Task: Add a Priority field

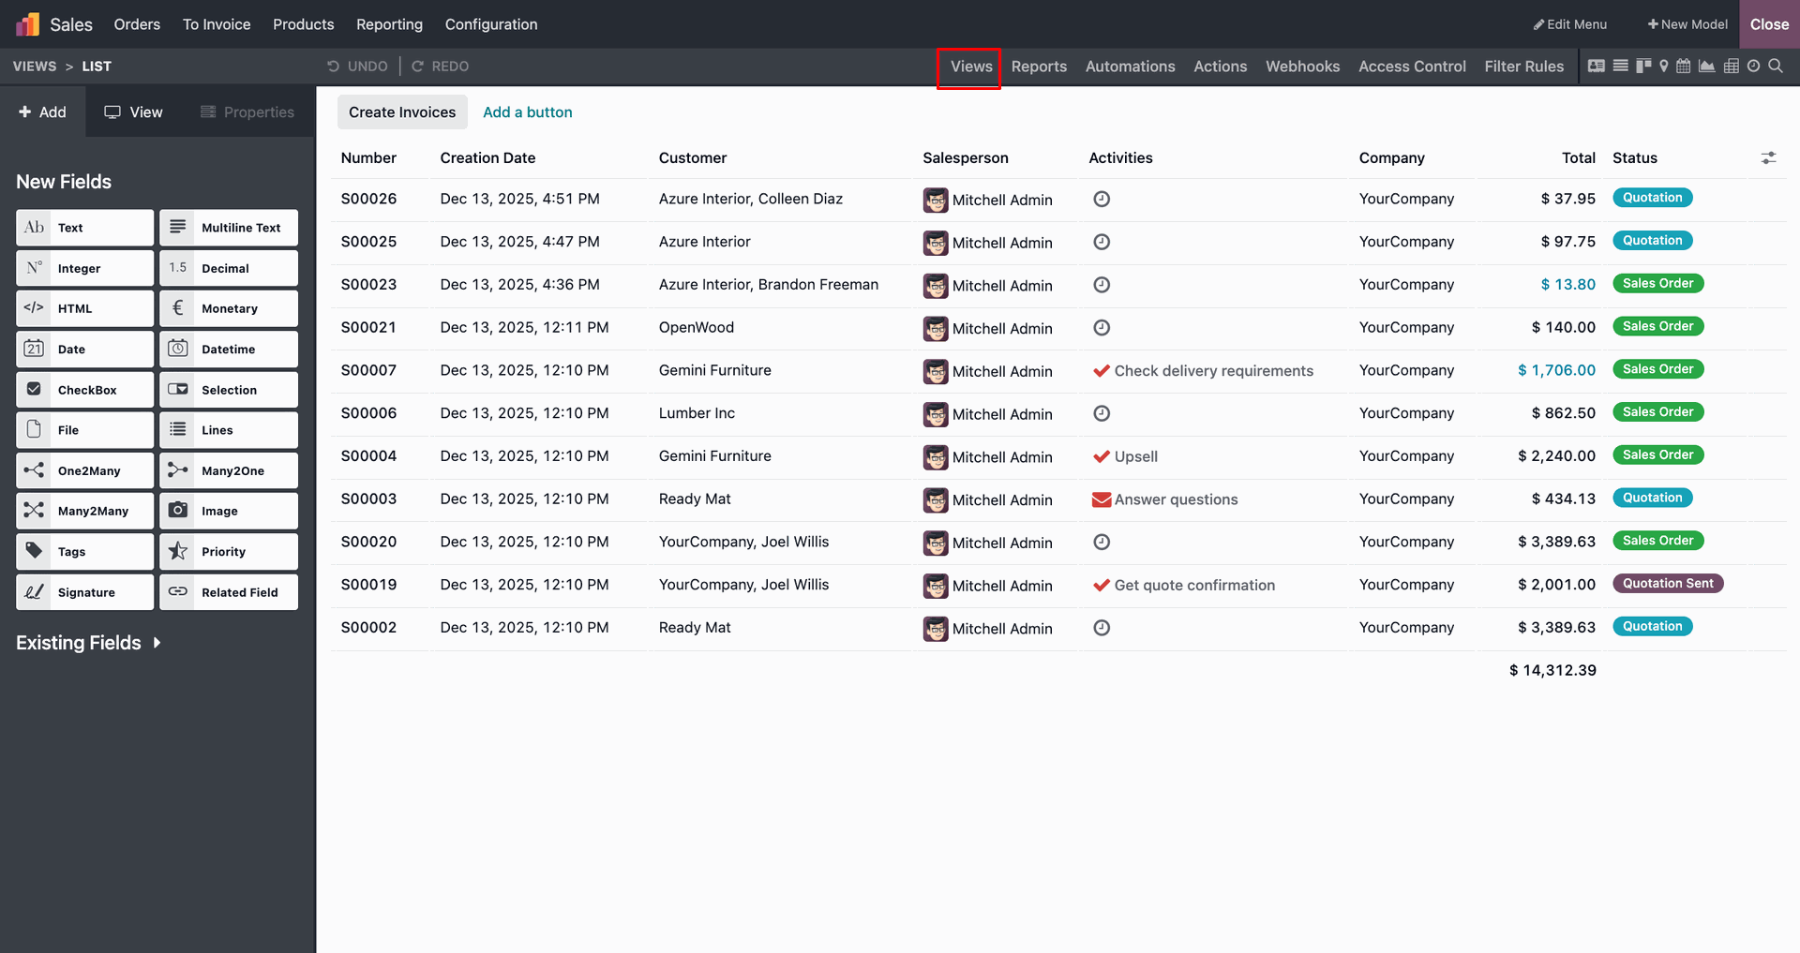Action: click(x=229, y=552)
